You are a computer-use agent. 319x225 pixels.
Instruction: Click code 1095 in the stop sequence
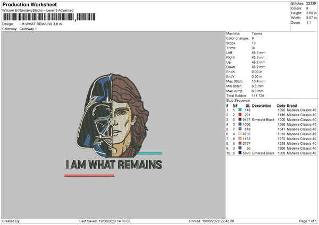(x=281, y=110)
